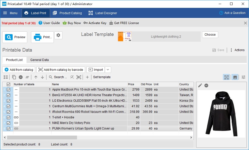The width and height of the screenshot is (249, 150).
Task: Click the Ask a Question link
Action: [x=232, y=13]
